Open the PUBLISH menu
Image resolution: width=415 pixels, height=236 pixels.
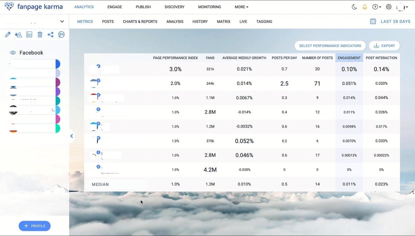(143, 7)
